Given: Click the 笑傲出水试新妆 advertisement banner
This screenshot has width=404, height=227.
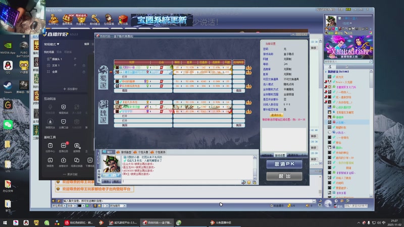Looking at the screenshot, I should (348, 47).
